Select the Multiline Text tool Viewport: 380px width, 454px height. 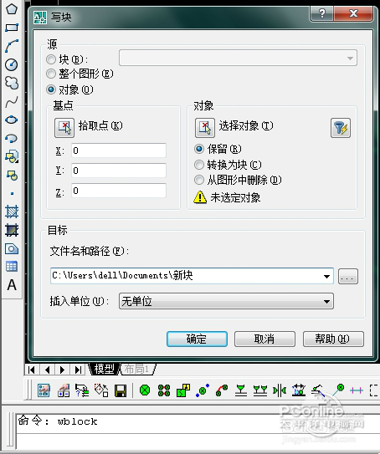(x=12, y=285)
